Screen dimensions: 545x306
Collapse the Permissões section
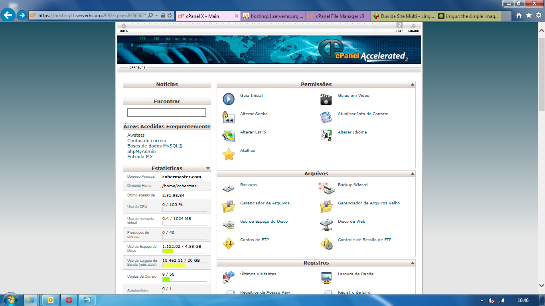pyautogui.click(x=412, y=84)
